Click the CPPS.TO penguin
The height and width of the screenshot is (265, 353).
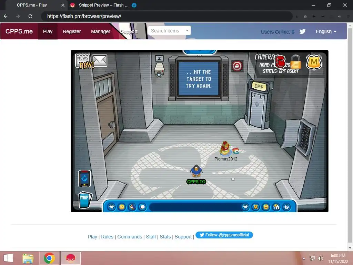pos(196,171)
